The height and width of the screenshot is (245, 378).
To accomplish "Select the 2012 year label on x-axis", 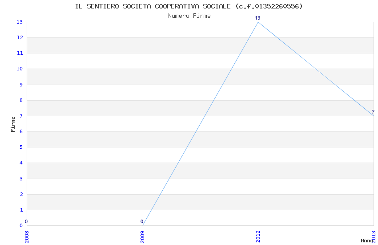I will click(258, 237).
